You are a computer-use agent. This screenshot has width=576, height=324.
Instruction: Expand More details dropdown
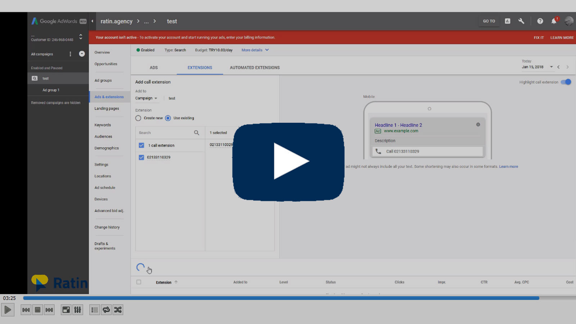pyautogui.click(x=255, y=50)
